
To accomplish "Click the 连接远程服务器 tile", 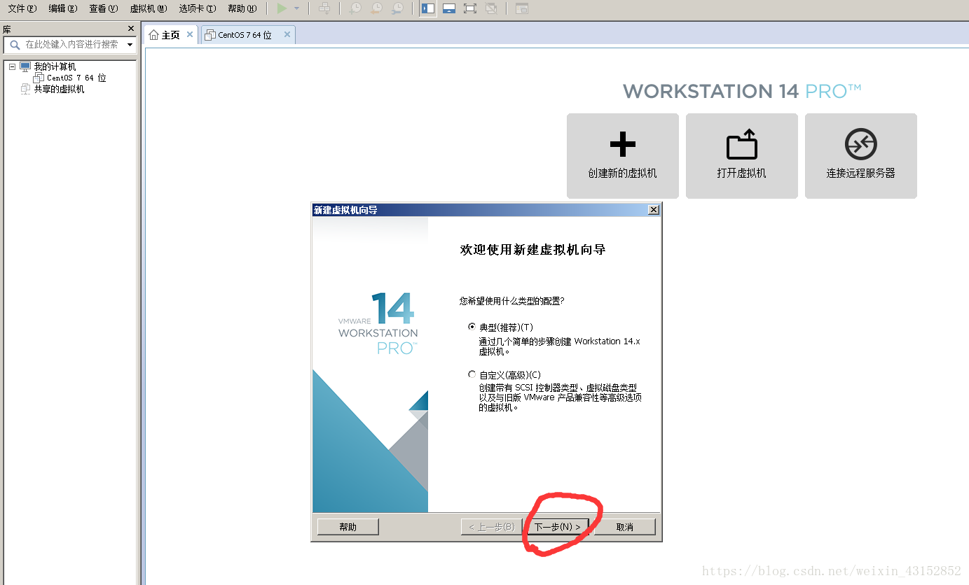I will coord(861,156).
